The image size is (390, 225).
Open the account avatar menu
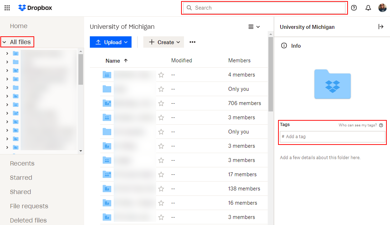[382, 8]
